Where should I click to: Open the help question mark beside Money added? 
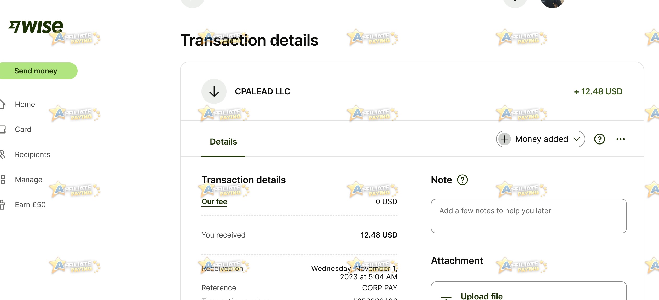(599, 139)
